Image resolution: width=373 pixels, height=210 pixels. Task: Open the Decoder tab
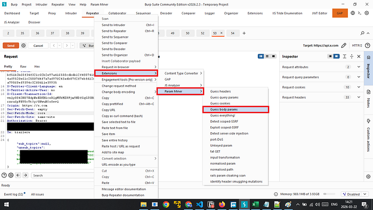click(x=166, y=13)
